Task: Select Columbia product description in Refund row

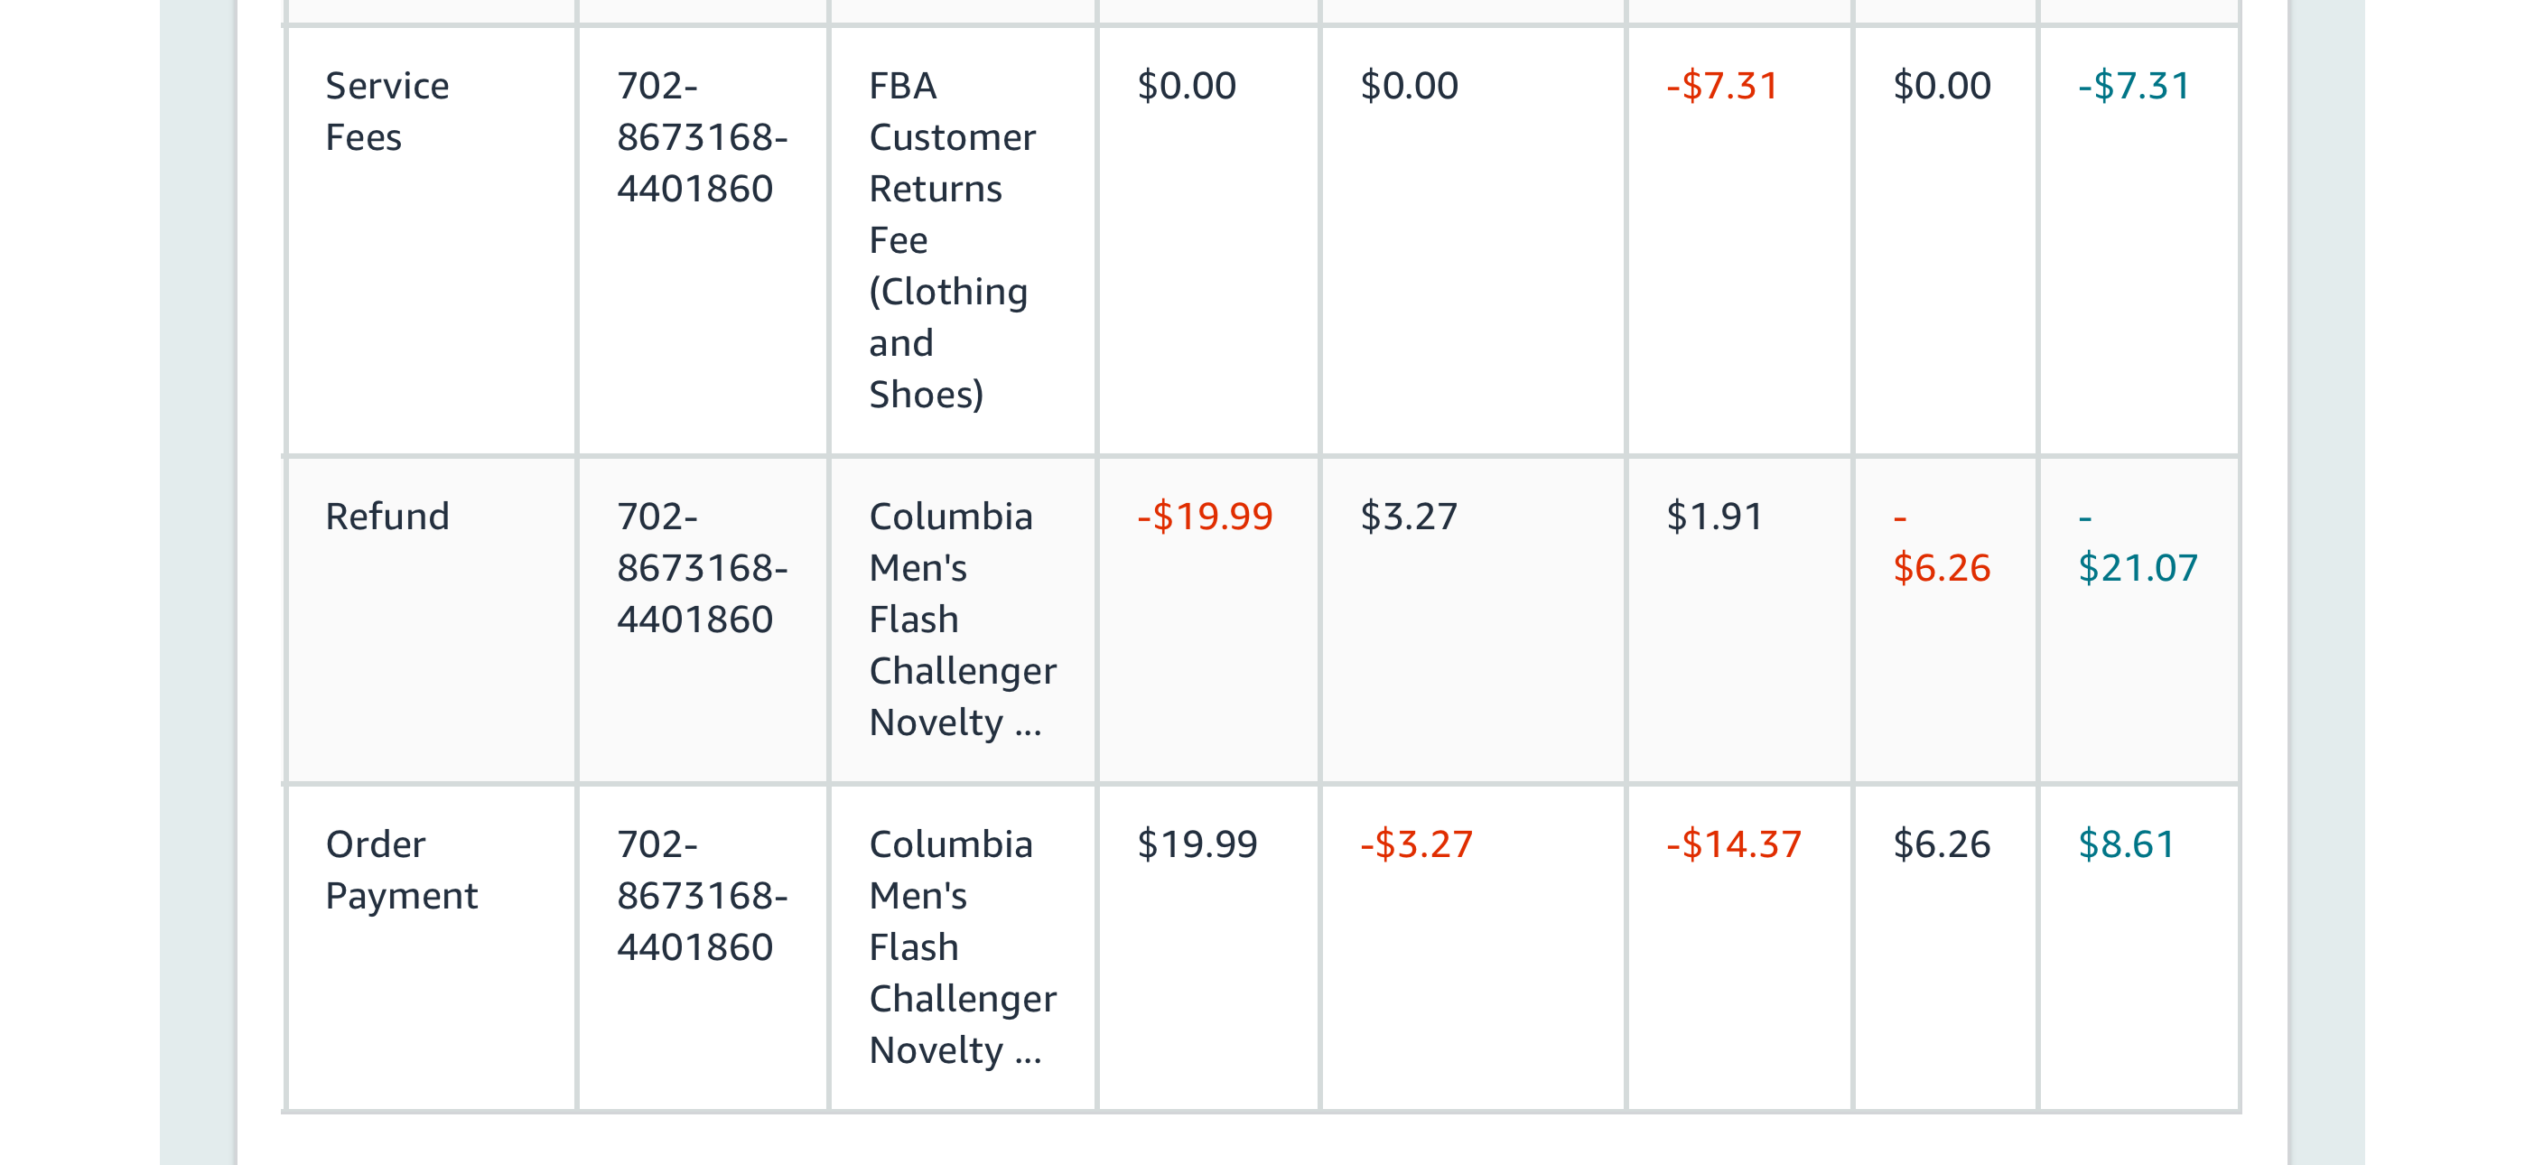Action: click(963, 619)
